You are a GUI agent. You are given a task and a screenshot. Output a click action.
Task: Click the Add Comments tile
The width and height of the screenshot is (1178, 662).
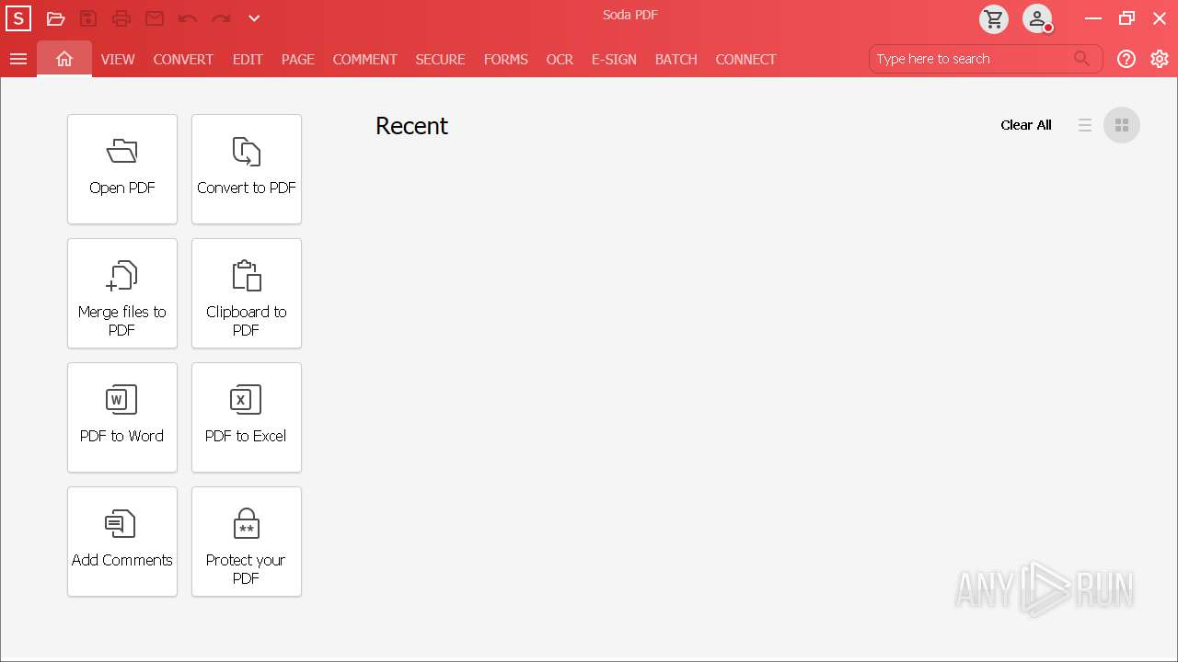(122, 542)
